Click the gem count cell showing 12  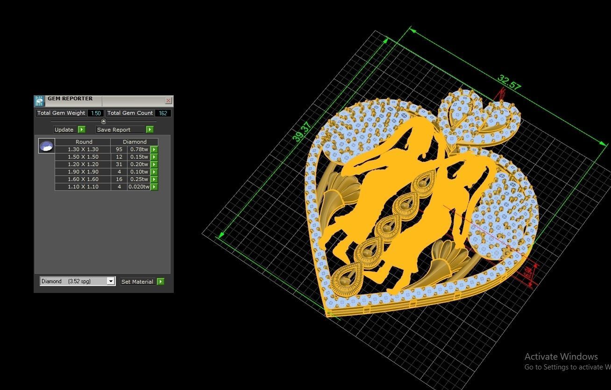click(119, 157)
